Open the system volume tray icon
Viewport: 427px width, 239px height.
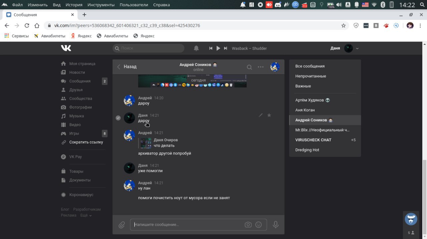(339, 5)
